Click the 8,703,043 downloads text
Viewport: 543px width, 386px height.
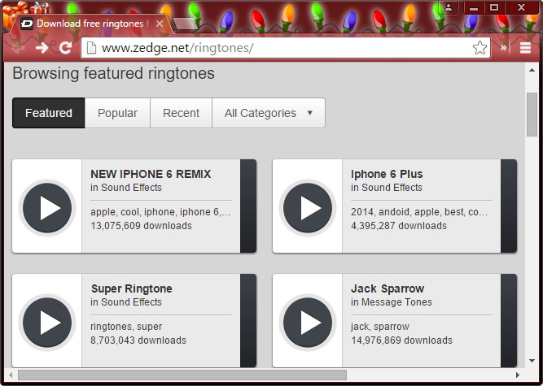pyautogui.click(x=138, y=340)
